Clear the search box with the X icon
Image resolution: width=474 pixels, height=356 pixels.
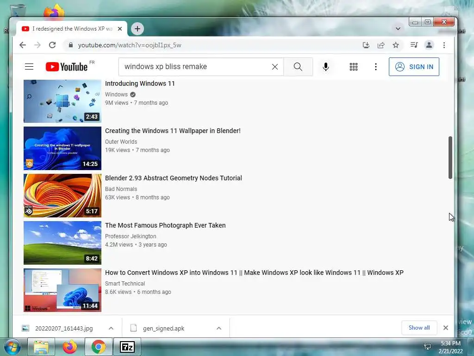(275, 67)
